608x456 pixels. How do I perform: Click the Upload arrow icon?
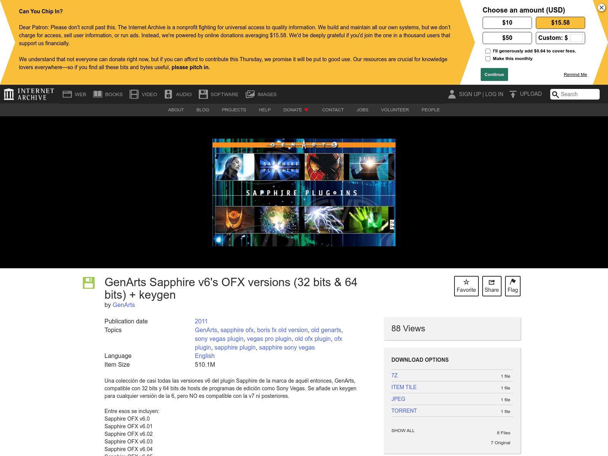tap(513, 94)
